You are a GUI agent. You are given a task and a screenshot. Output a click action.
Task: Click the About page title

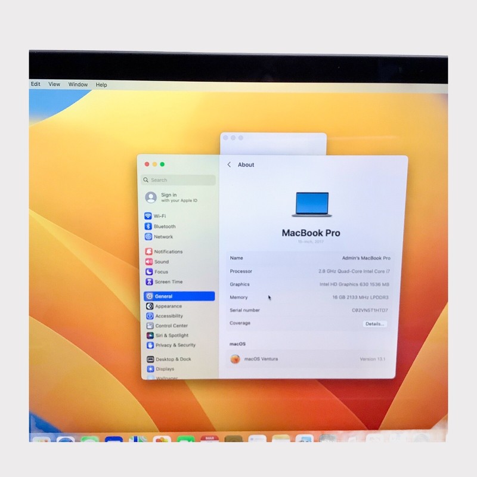tap(246, 165)
